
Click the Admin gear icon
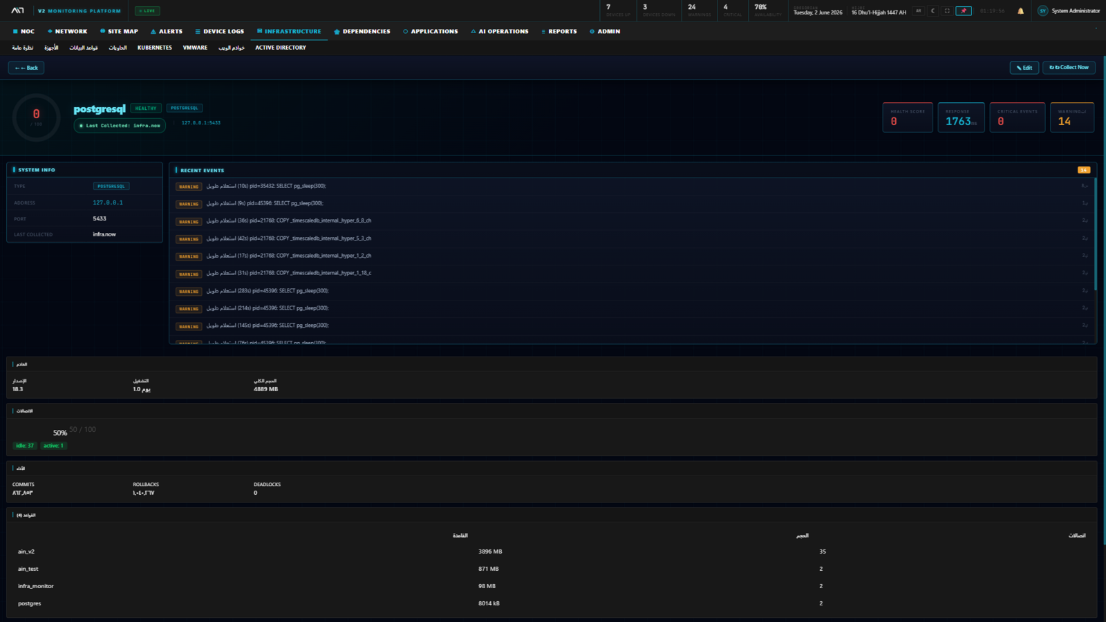pos(592,31)
